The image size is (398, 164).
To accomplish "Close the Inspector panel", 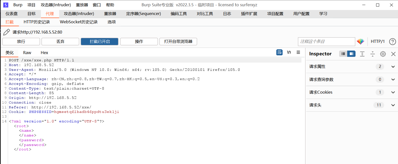I will coord(393,54).
